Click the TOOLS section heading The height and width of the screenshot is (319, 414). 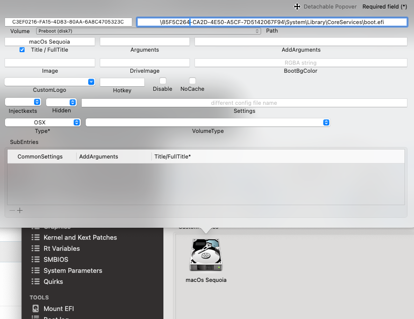[39, 297]
